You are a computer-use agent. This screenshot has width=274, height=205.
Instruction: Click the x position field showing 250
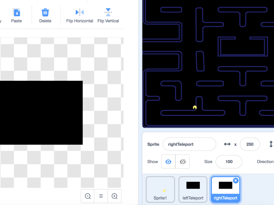250,144
